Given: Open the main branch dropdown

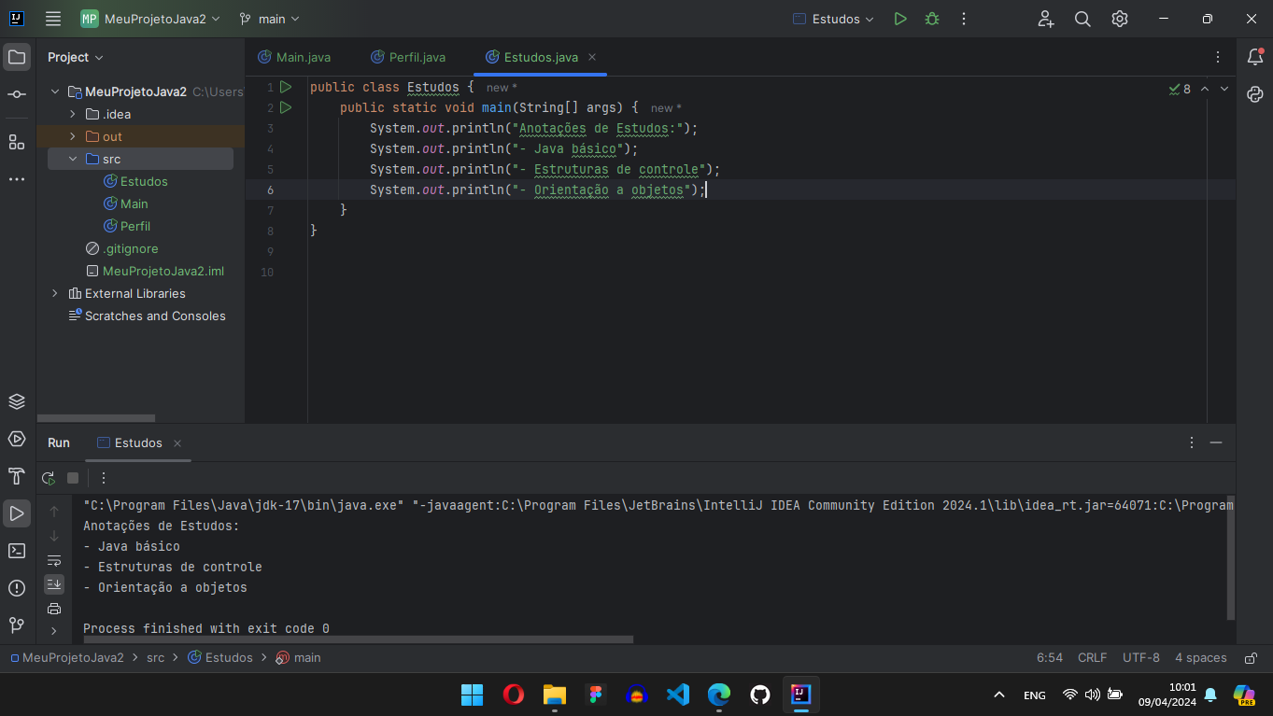Looking at the screenshot, I should coord(270,19).
